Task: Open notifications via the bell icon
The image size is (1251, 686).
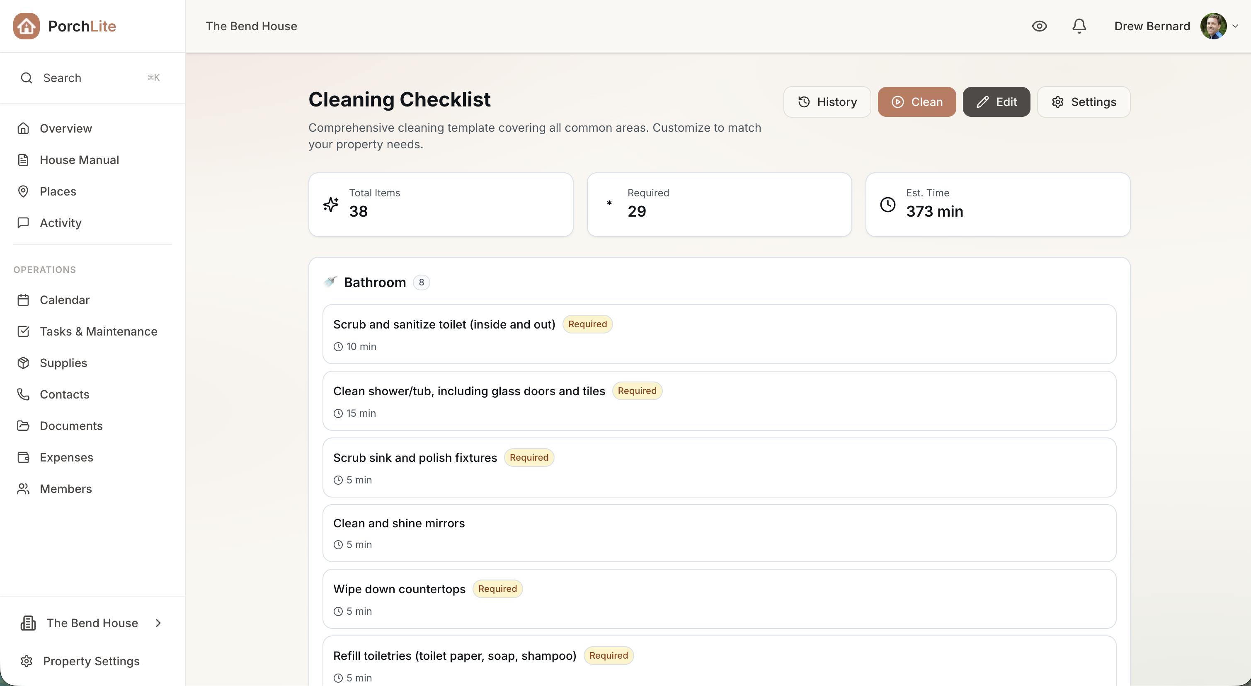Action: point(1078,26)
